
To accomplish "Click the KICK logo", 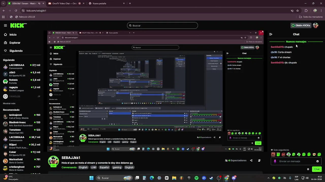I will [18, 25].
